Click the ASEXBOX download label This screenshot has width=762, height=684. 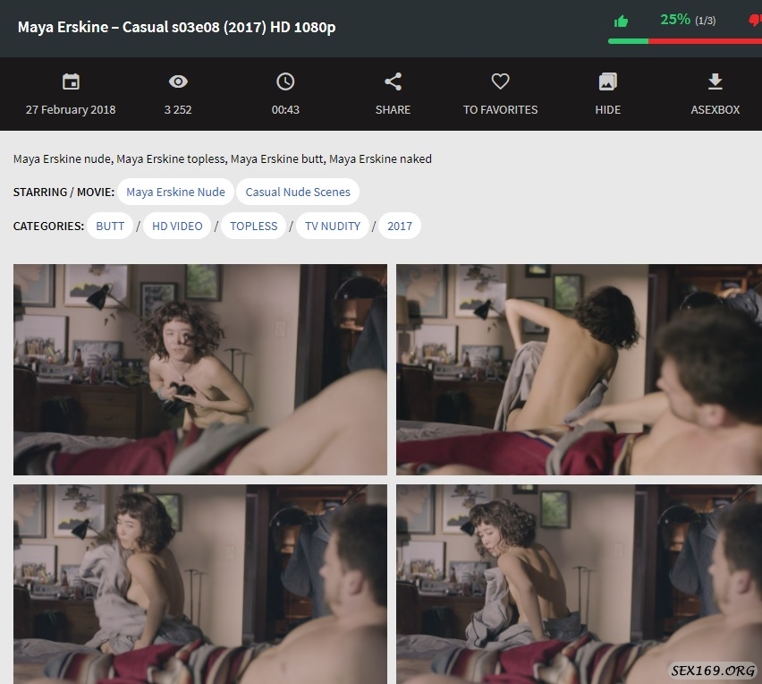[715, 109]
